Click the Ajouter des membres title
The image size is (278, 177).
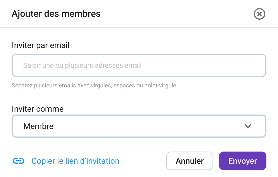click(x=56, y=14)
